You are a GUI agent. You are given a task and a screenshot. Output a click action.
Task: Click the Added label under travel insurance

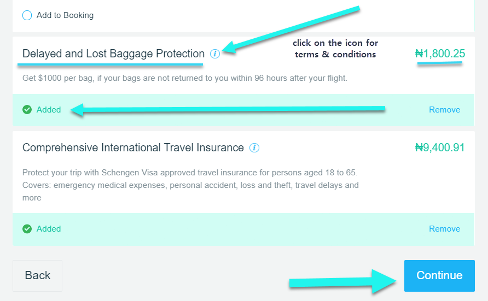coord(49,229)
